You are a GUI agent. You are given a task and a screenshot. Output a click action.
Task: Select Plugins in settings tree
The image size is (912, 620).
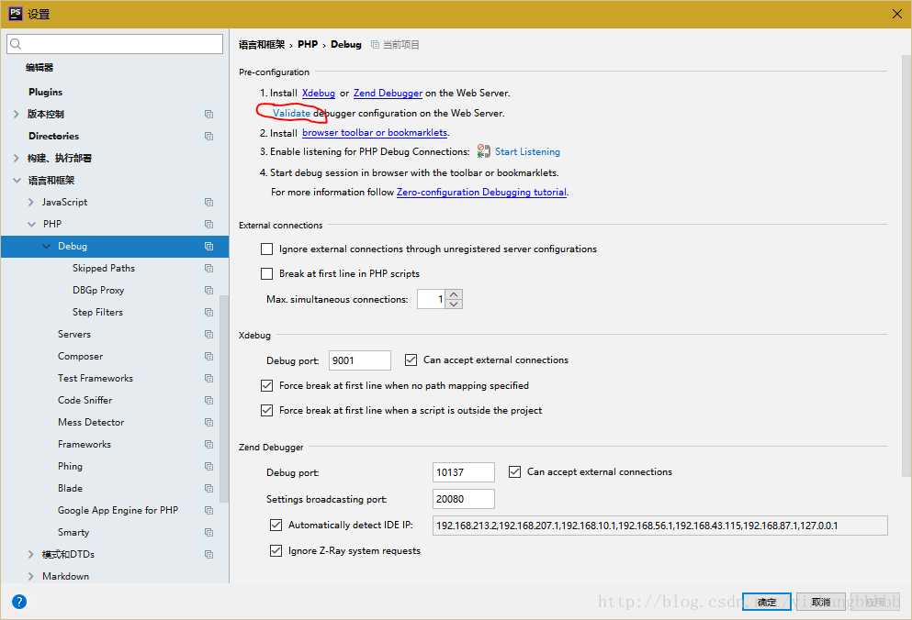coord(45,92)
